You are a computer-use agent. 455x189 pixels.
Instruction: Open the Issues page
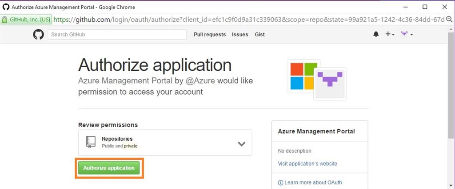(240, 35)
